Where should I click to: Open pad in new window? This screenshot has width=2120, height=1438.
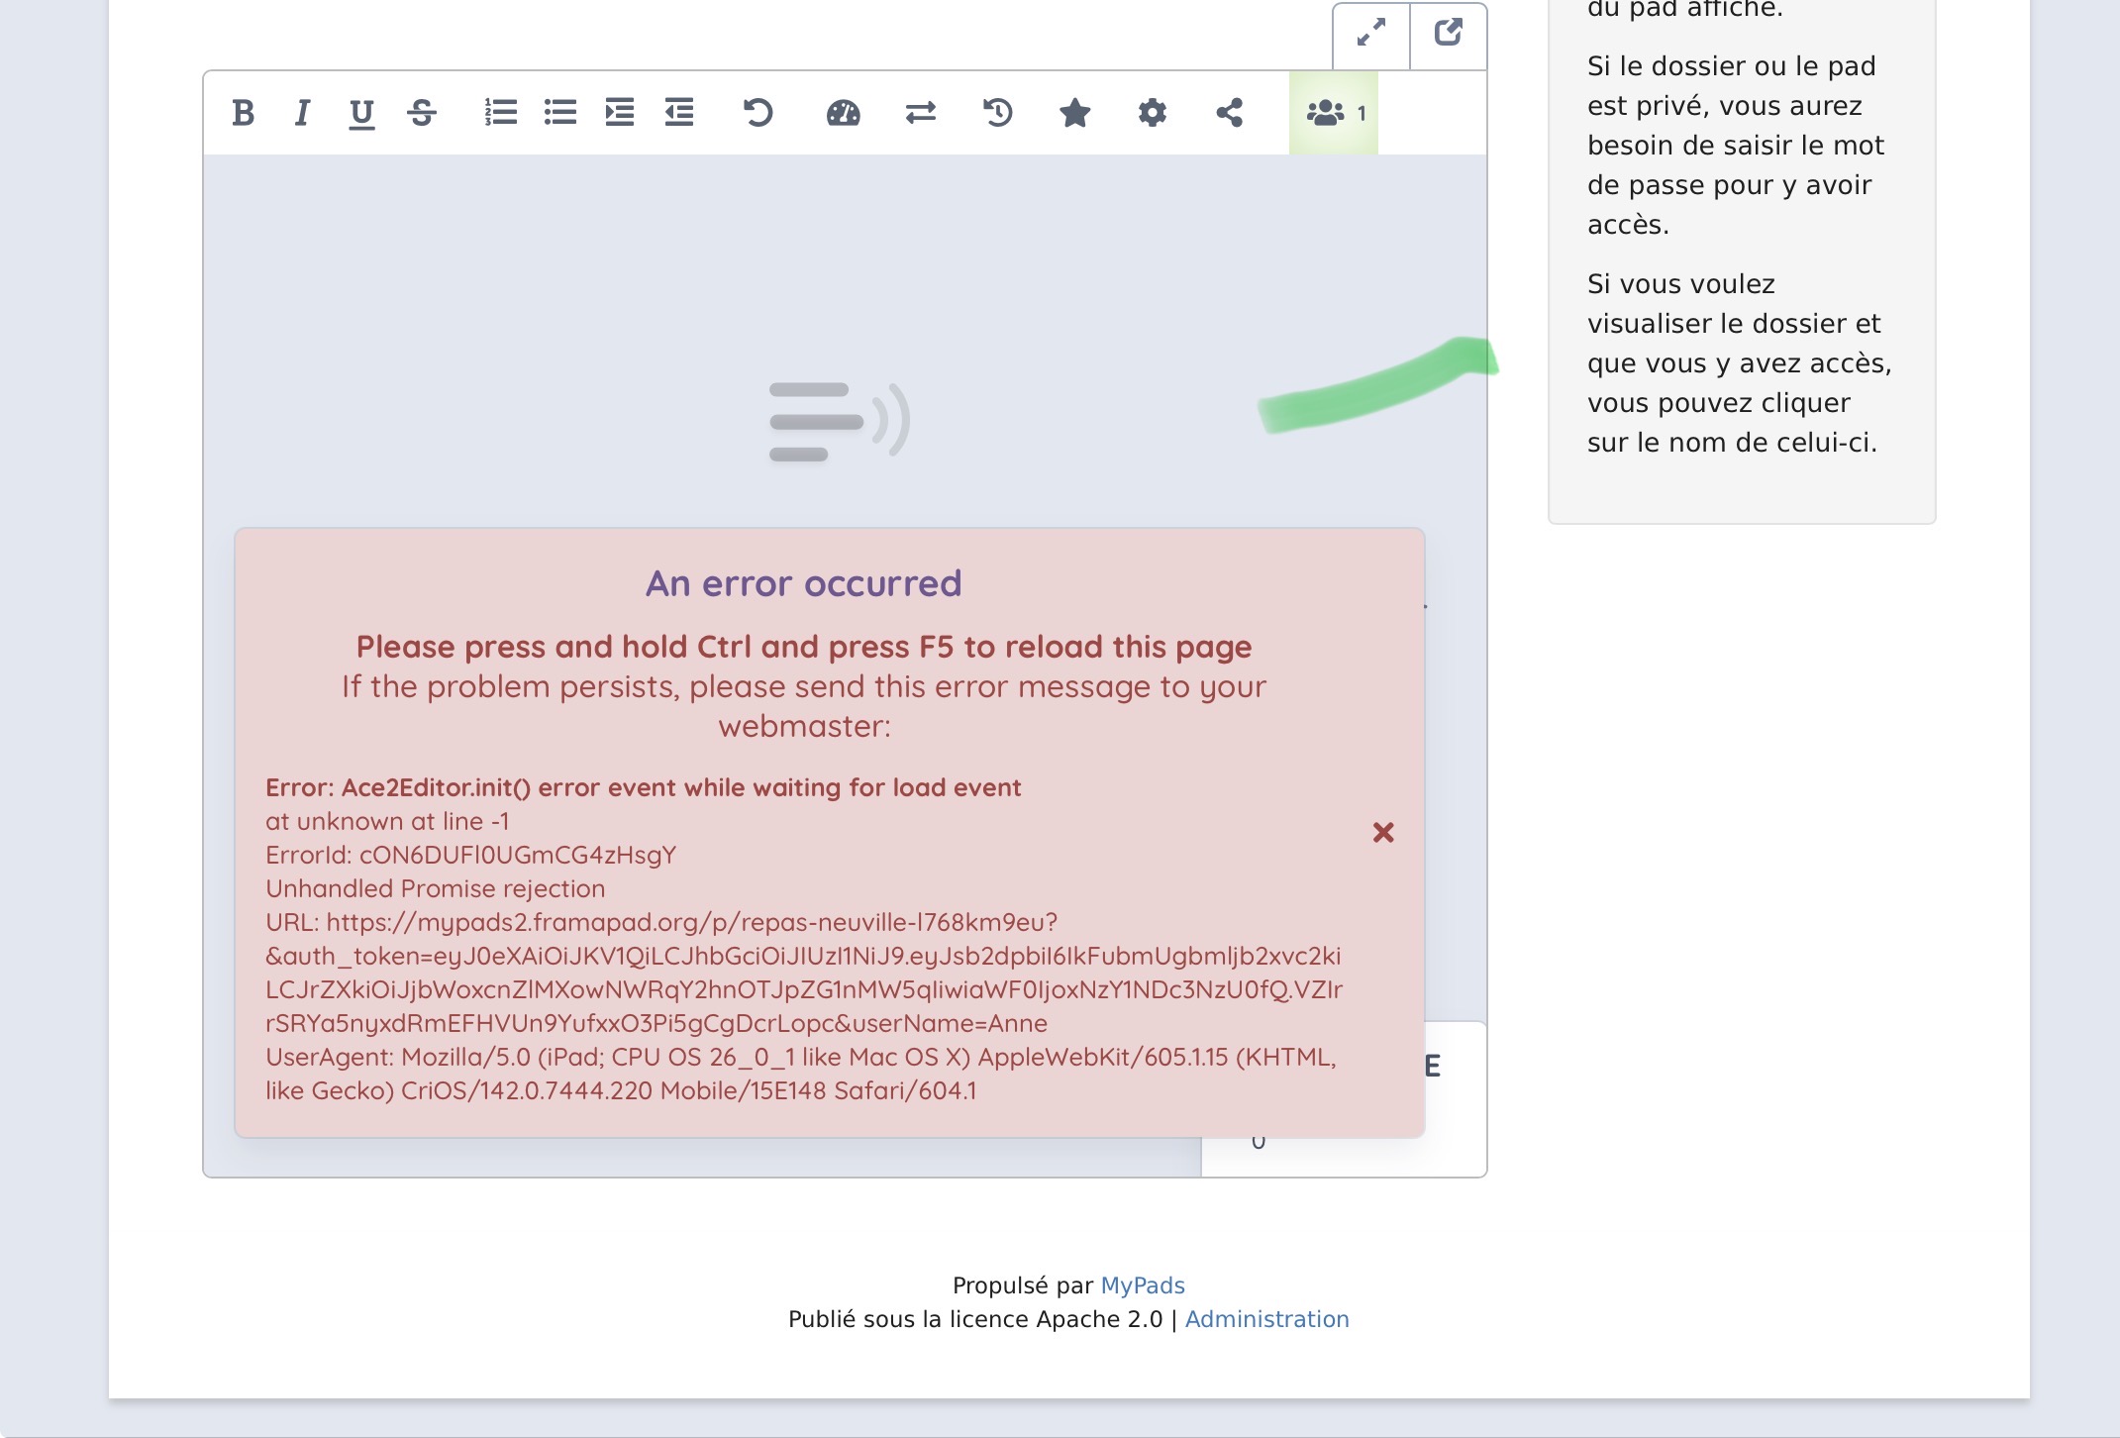pos(1449,34)
